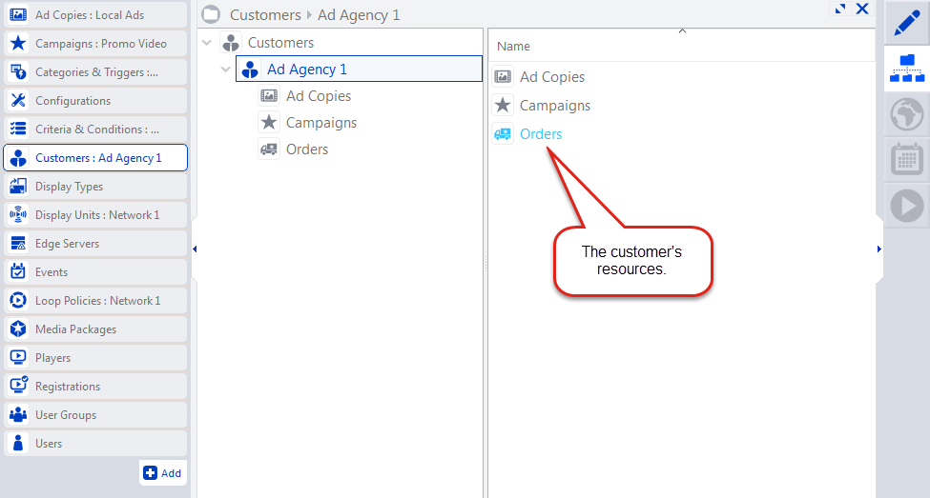
Task: Click the Events calendar-check icon
Action: pos(18,271)
